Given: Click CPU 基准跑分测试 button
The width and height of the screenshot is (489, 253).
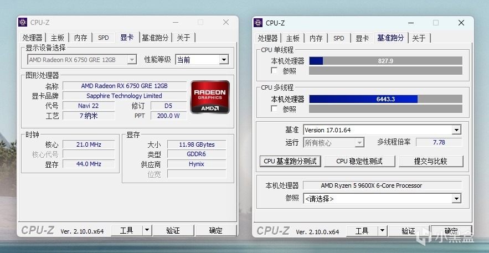Looking at the screenshot, I should pos(290,161).
